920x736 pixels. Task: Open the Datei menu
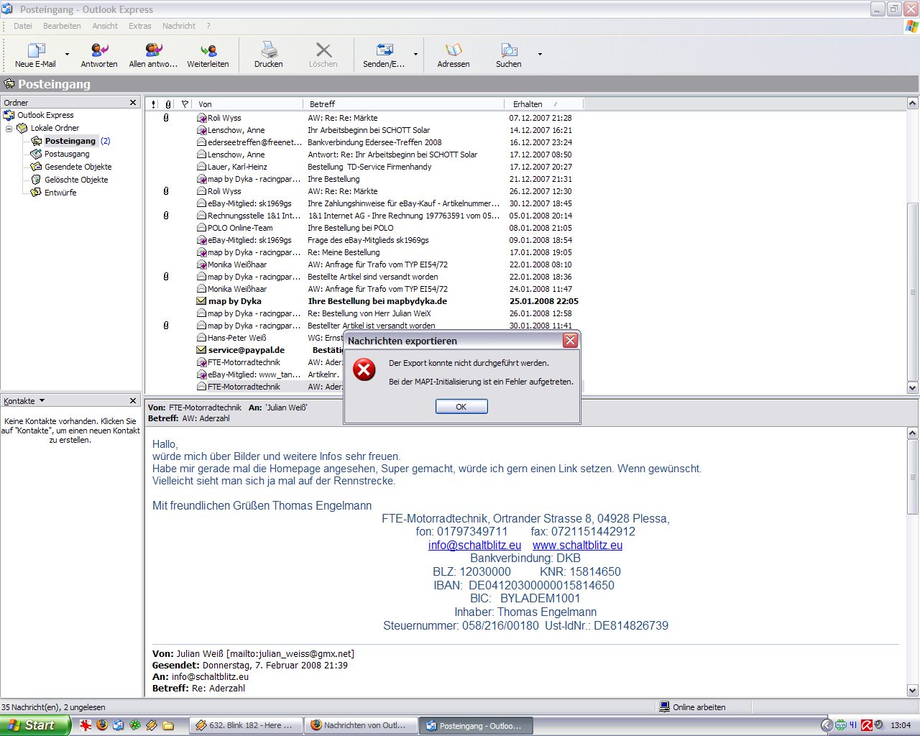(x=23, y=26)
